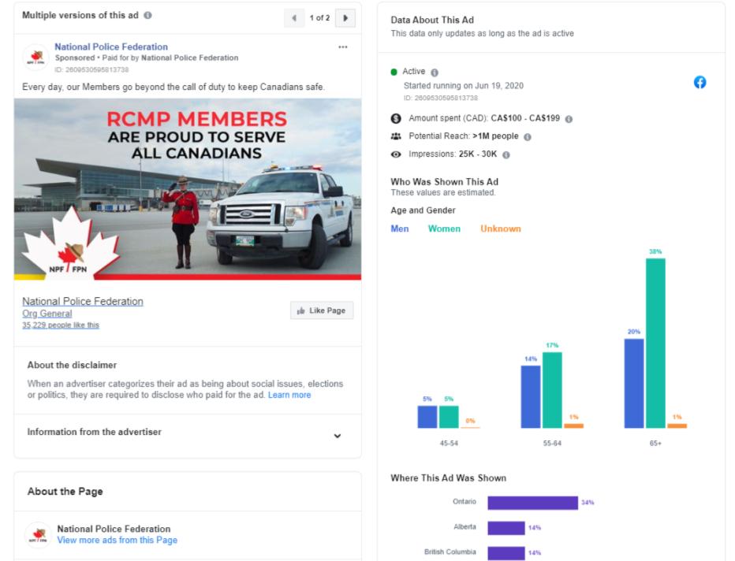The height and width of the screenshot is (561, 735).
Task: Open the three-dot ad options menu
Action: click(342, 46)
